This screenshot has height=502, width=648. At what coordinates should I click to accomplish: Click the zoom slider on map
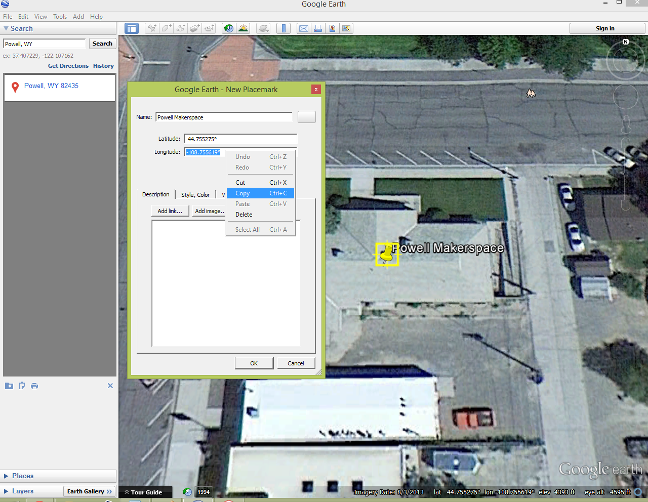click(x=626, y=175)
